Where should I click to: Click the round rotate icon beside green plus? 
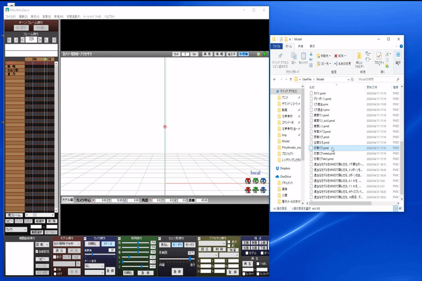(x=258, y=54)
